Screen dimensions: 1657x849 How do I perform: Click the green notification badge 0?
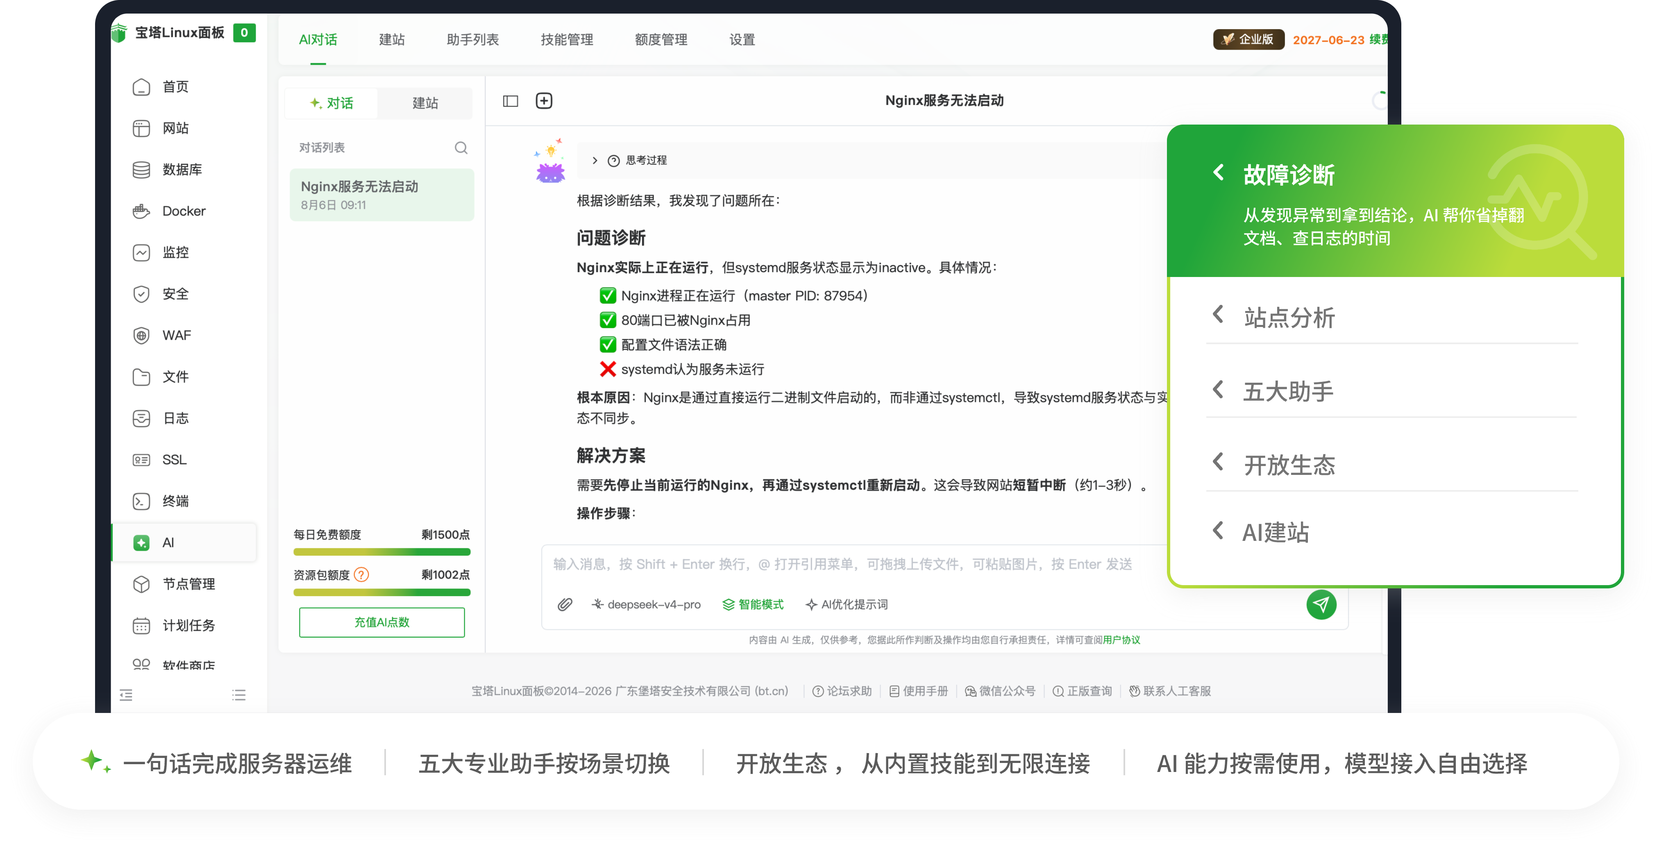coord(245,33)
